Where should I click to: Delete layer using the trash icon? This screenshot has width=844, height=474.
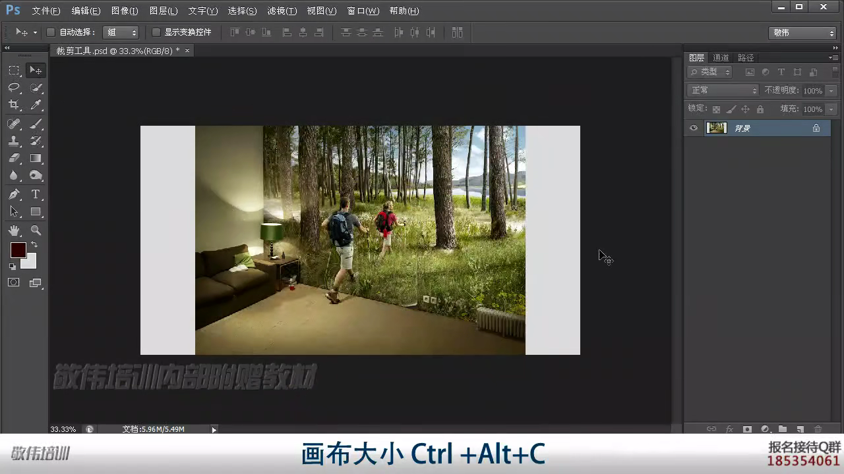click(818, 429)
